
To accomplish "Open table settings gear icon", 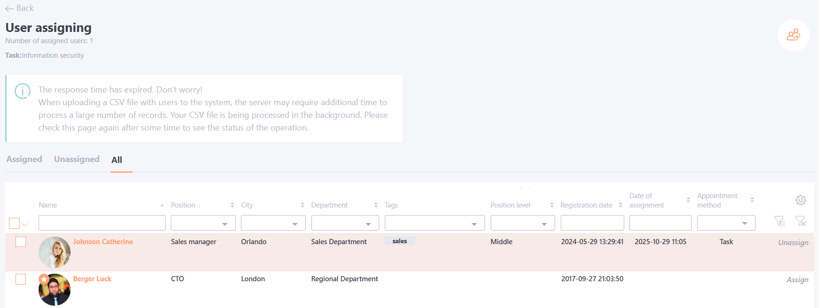I will 801,200.
